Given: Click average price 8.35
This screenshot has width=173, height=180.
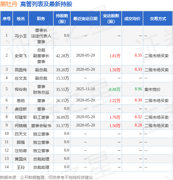Looking at the screenshot, I should point(138,55).
